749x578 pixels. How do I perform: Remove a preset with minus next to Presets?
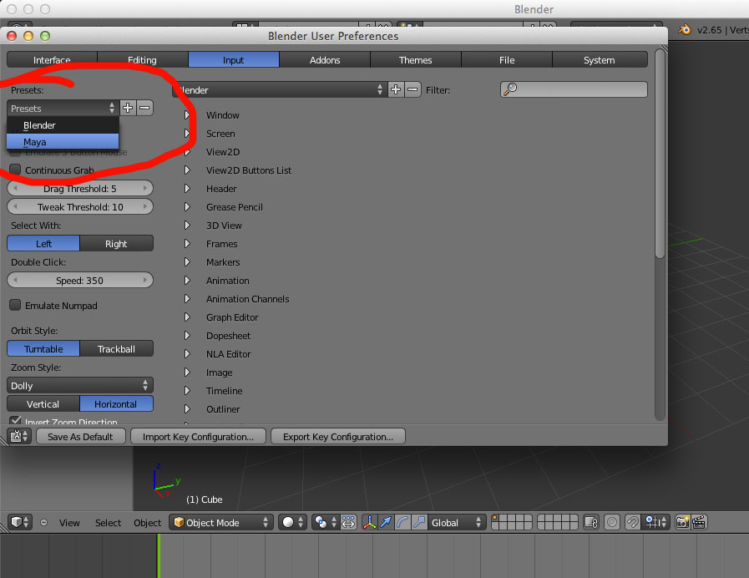144,108
